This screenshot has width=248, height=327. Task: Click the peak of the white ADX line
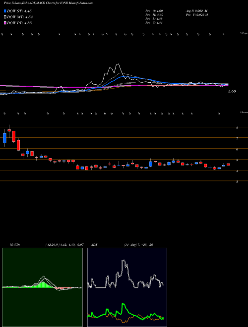tap(124, 260)
